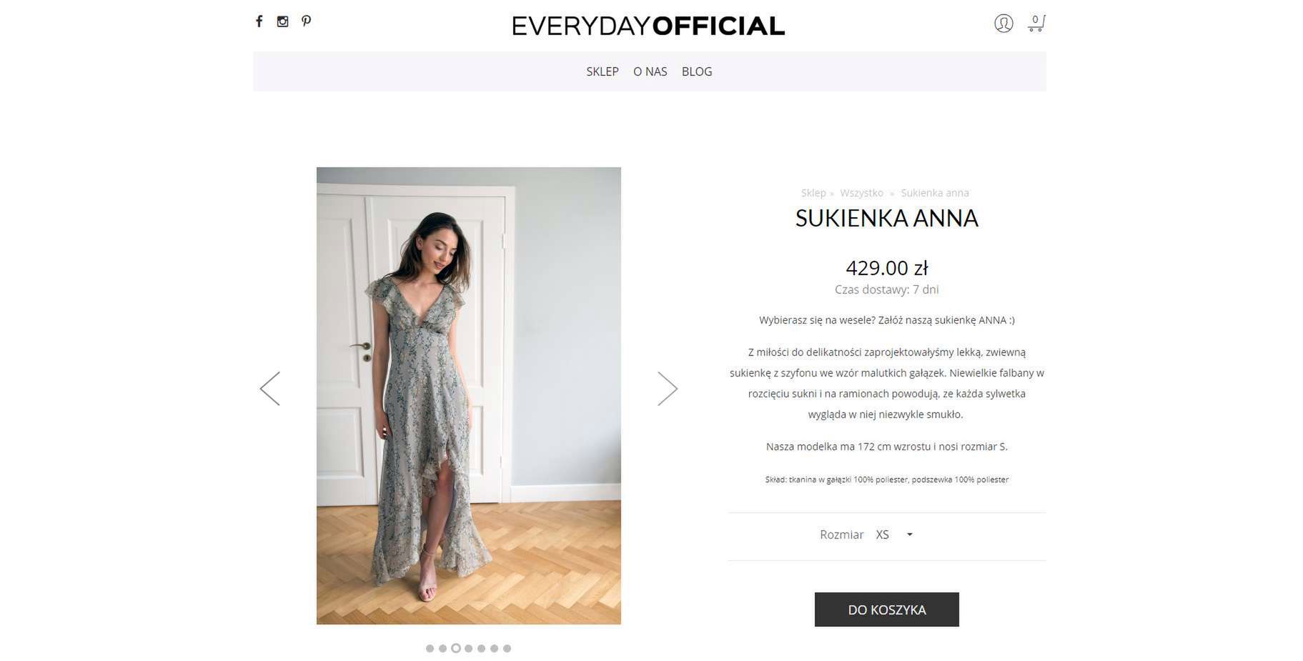This screenshot has width=1303, height=661.
Task: Open the Instagram social icon
Action: [x=283, y=21]
